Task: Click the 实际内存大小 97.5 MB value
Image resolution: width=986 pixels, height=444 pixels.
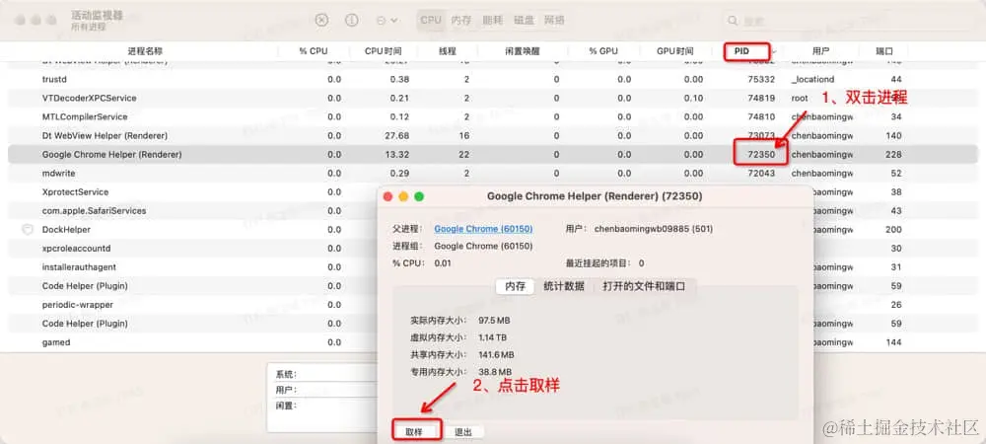Action: point(494,321)
